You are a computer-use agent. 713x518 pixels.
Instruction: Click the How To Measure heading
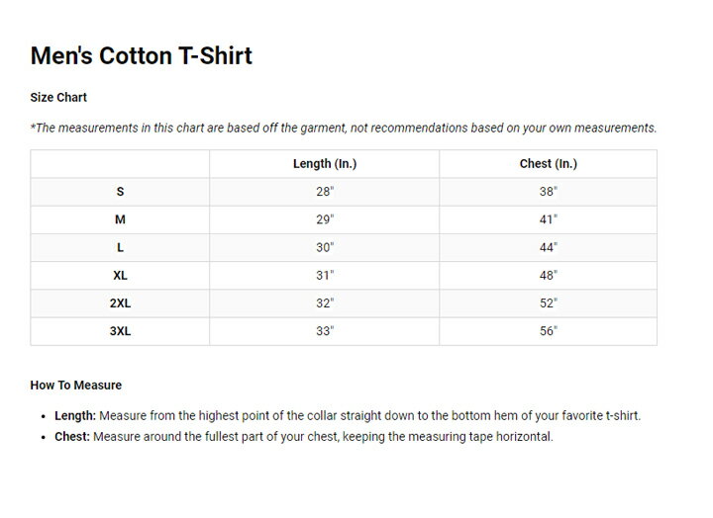(76, 385)
